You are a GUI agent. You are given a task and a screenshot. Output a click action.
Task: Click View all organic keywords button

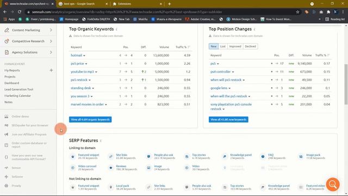(90, 120)
